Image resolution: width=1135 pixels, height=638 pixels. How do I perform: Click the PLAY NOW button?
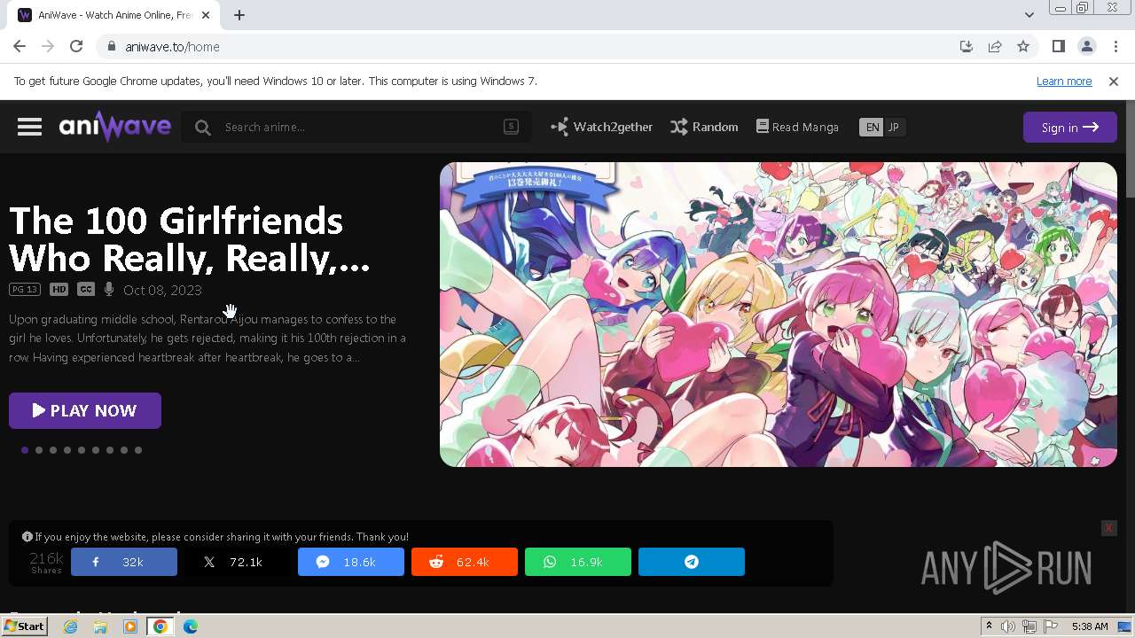pyautogui.click(x=85, y=410)
